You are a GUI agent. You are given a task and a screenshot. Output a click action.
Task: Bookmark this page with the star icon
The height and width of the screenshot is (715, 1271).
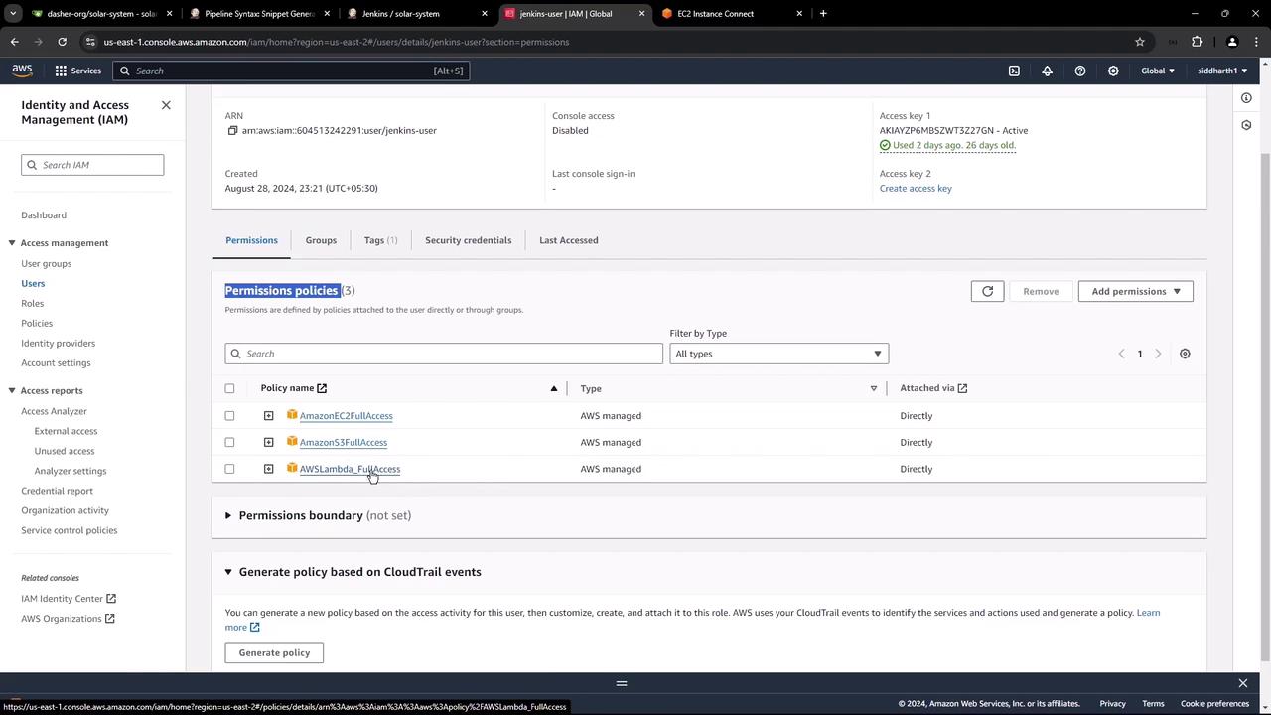(1140, 42)
